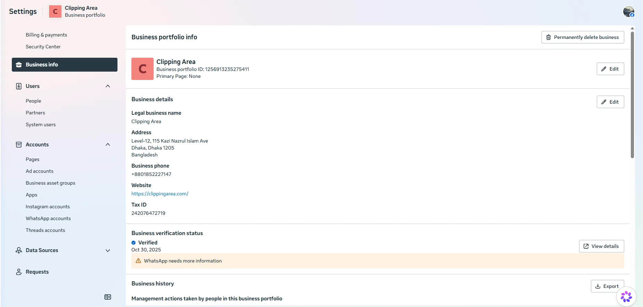Edit the Clipping Area portfolio name

coord(610,69)
